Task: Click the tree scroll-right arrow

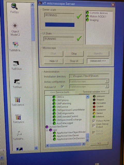Action: (x=83, y=144)
